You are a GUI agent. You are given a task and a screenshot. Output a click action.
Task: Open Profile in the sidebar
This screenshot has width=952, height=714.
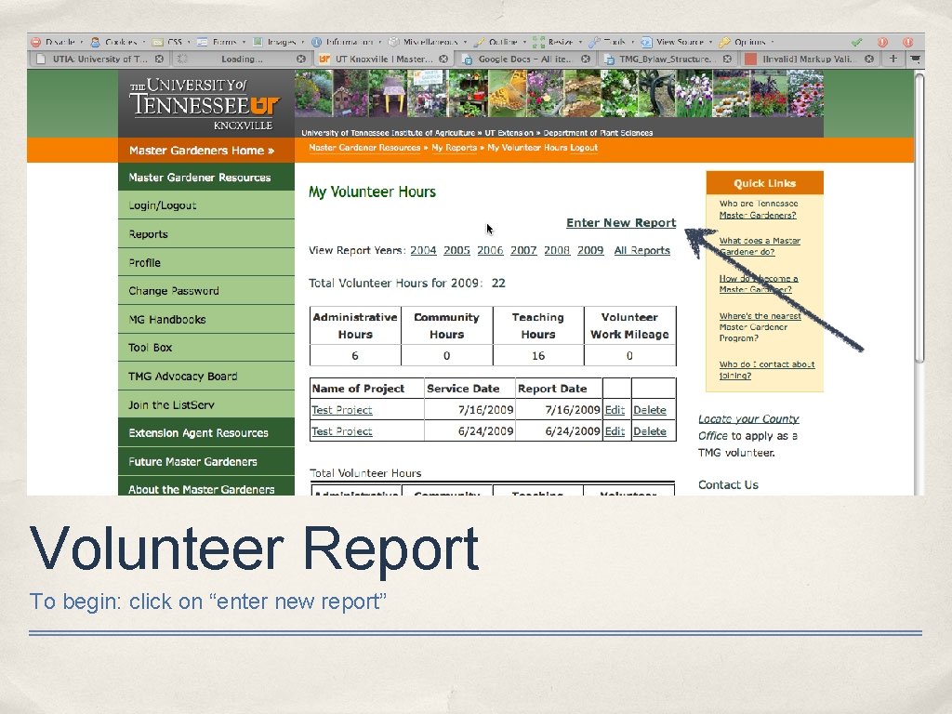point(206,262)
